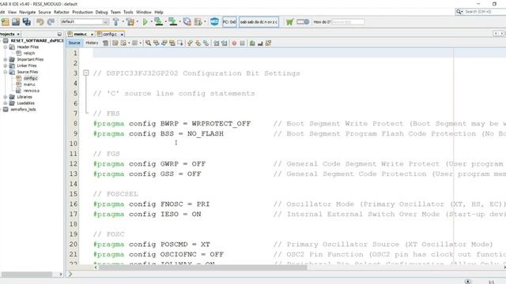
Task: Expand the Libraries folder
Action: [6, 97]
